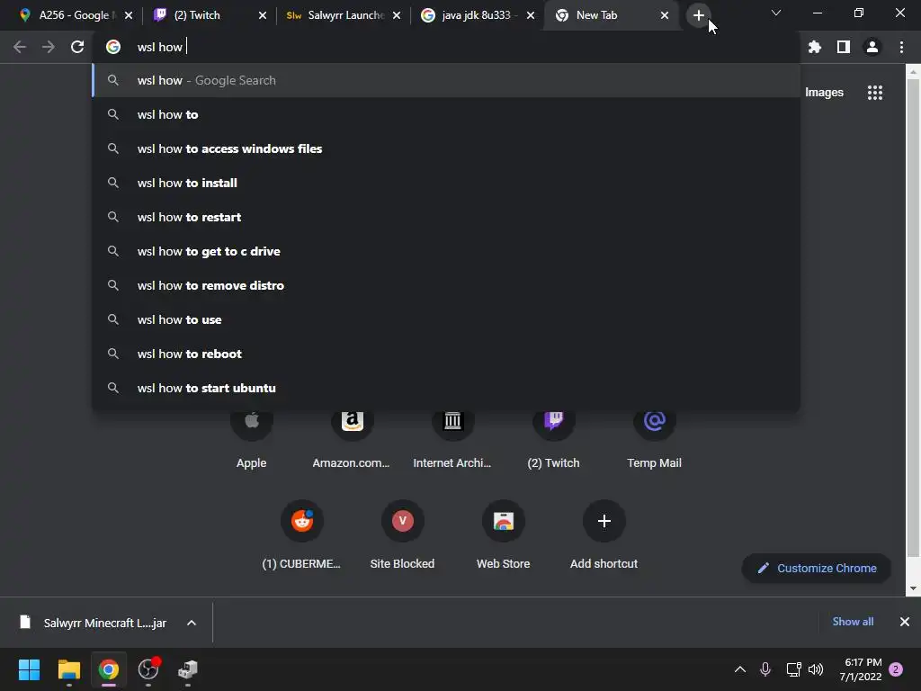921x691 pixels.
Task: Open OBS Studio from the taskbar
Action: (x=148, y=669)
